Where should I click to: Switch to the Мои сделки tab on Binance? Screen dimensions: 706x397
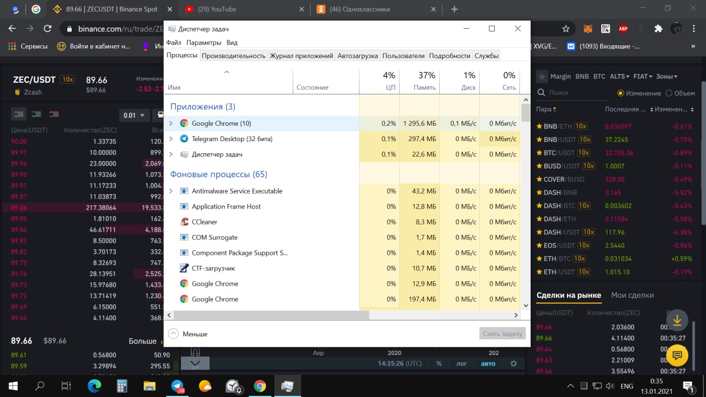pyautogui.click(x=633, y=295)
